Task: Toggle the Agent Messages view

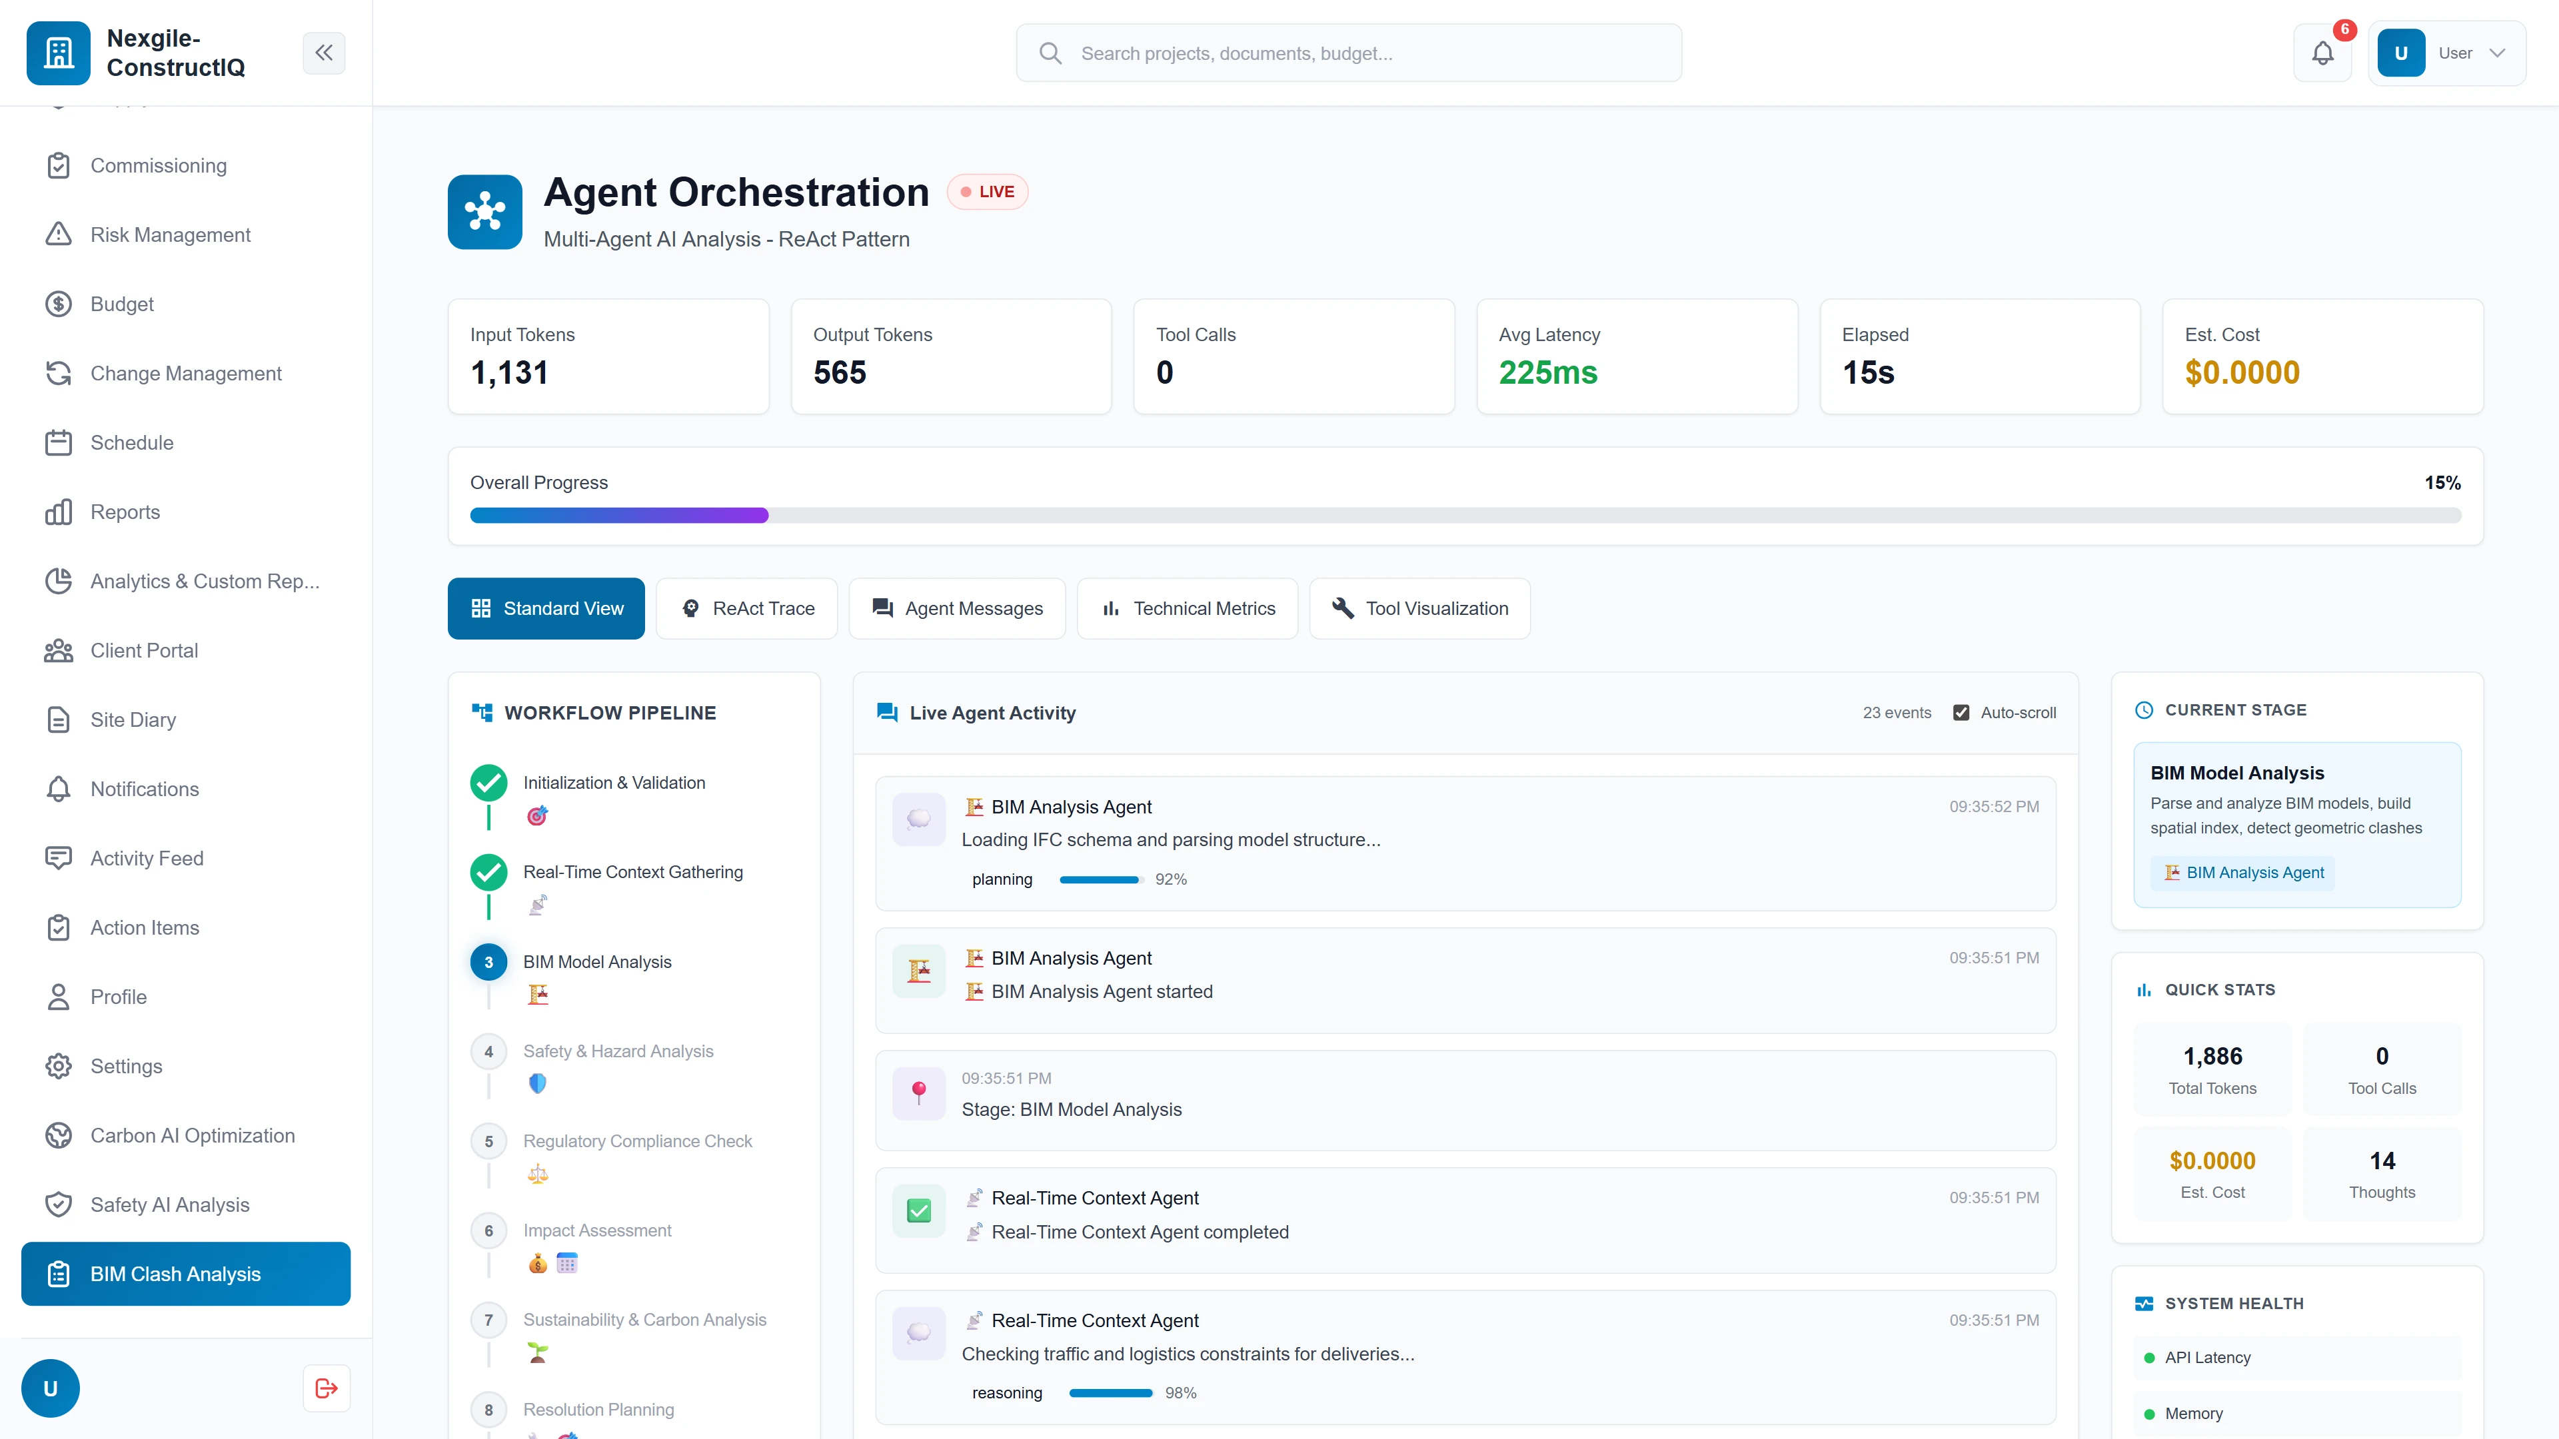Action: [956, 608]
